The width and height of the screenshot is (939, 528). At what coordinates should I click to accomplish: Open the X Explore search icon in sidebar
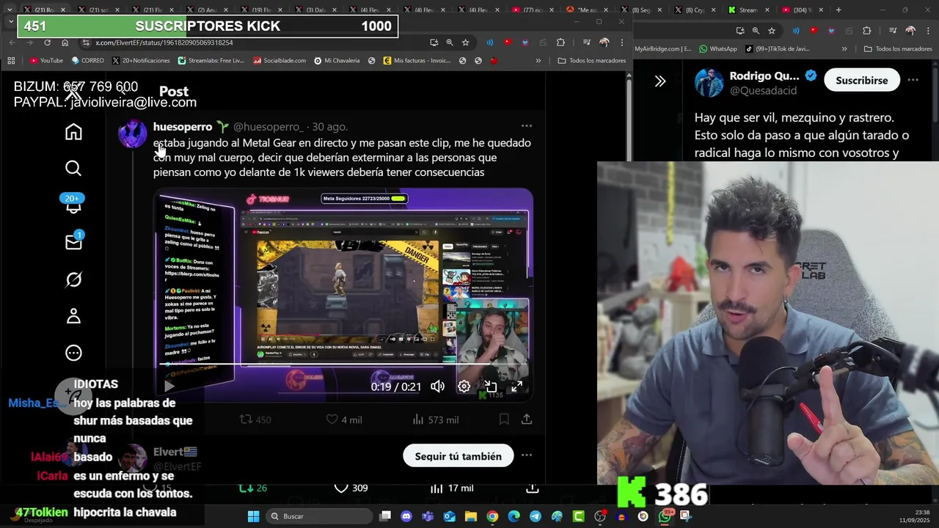tap(73, 169)
